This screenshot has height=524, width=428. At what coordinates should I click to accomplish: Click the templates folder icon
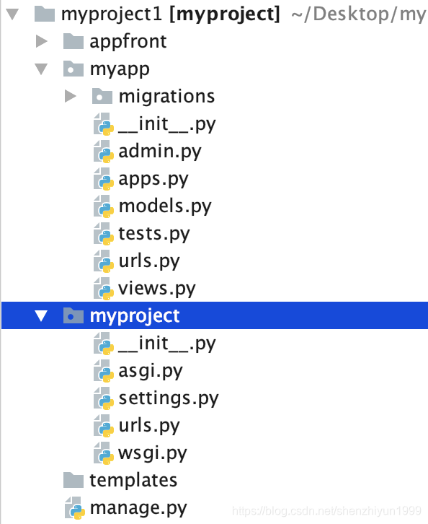pyautogui.click(x=73, y=480)
